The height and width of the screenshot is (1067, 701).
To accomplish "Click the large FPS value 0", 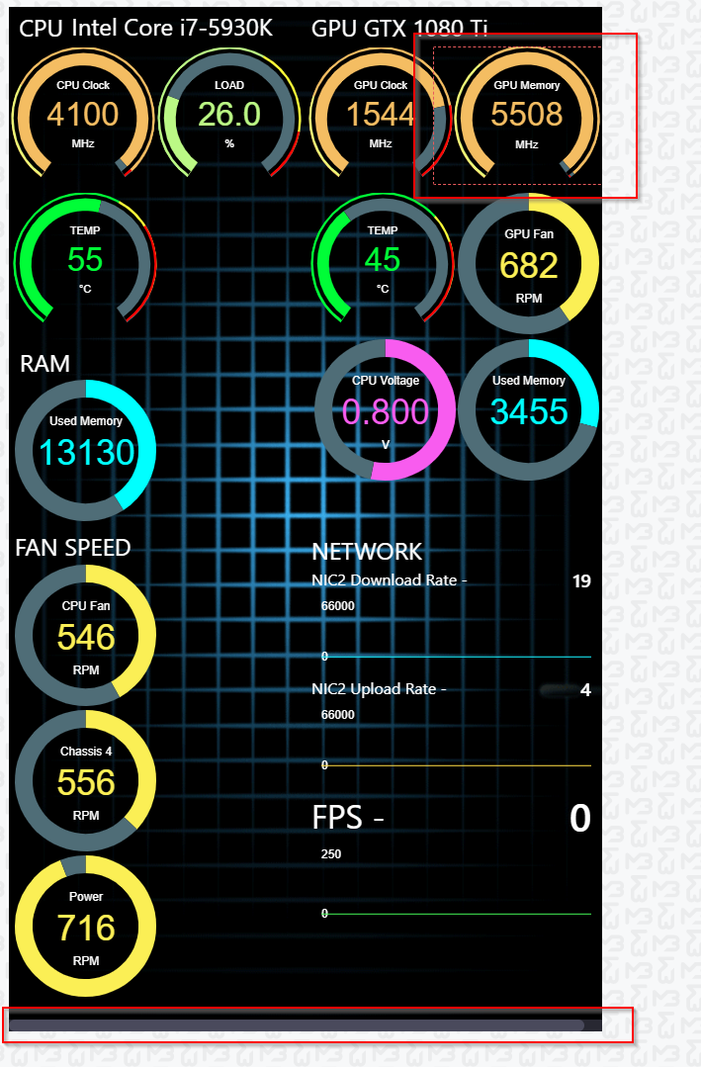I will click(x=580, y=818).
